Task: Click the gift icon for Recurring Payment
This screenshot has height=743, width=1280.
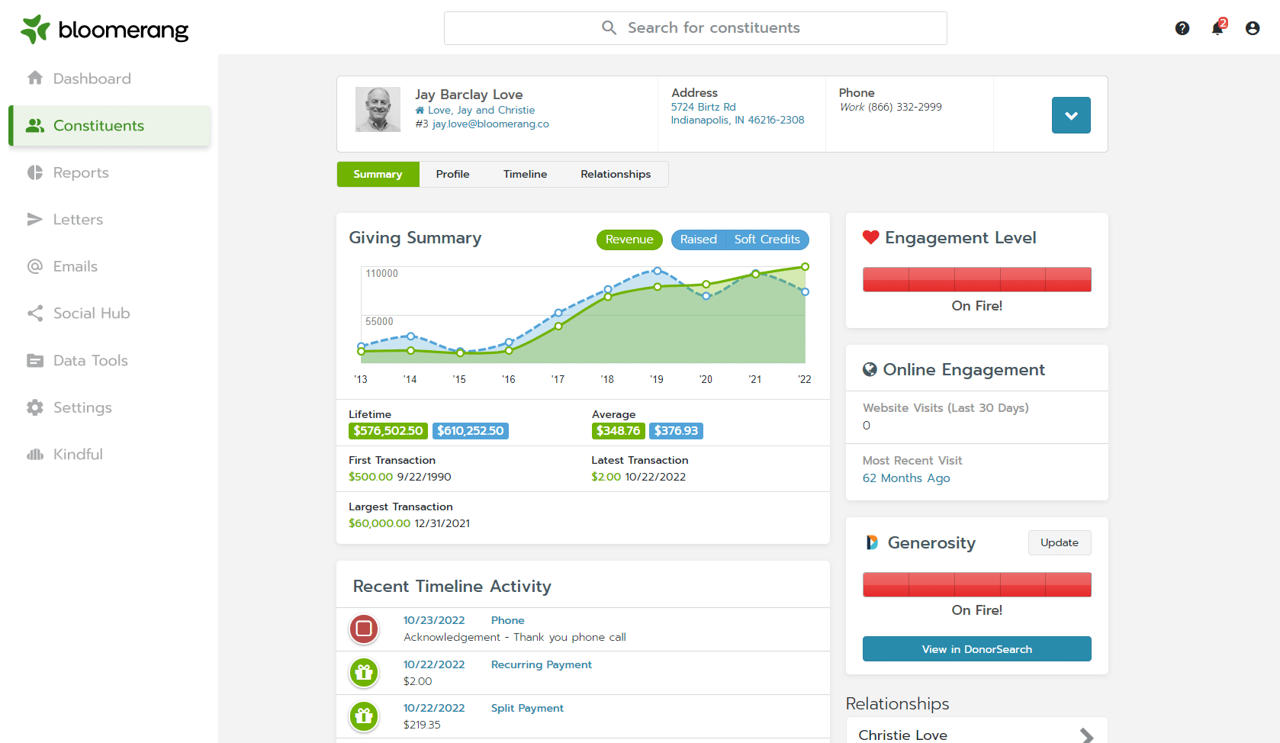Action: (x=364, y=673)
